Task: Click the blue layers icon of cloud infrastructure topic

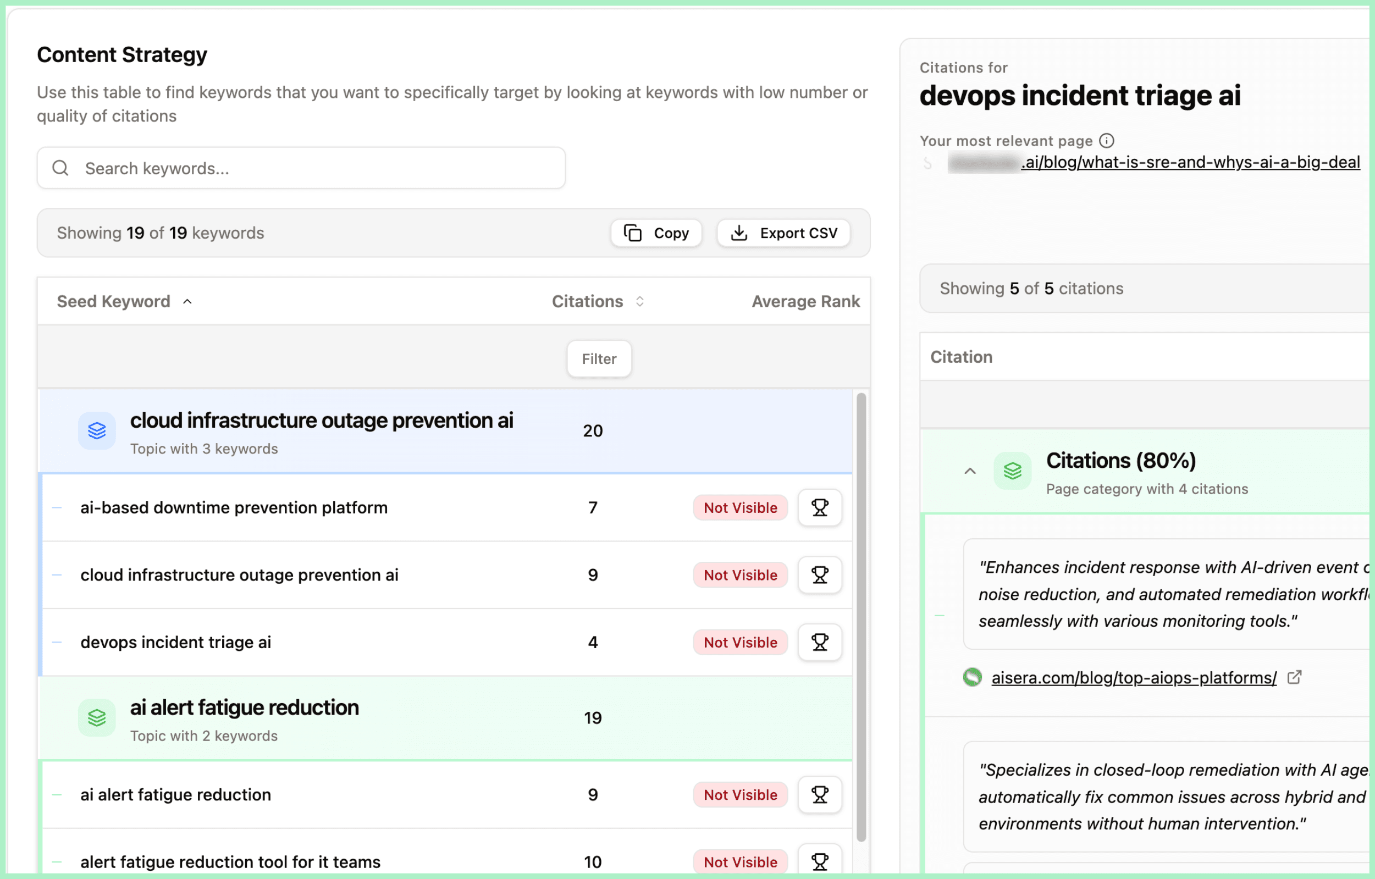Action: tap(97, 430)
